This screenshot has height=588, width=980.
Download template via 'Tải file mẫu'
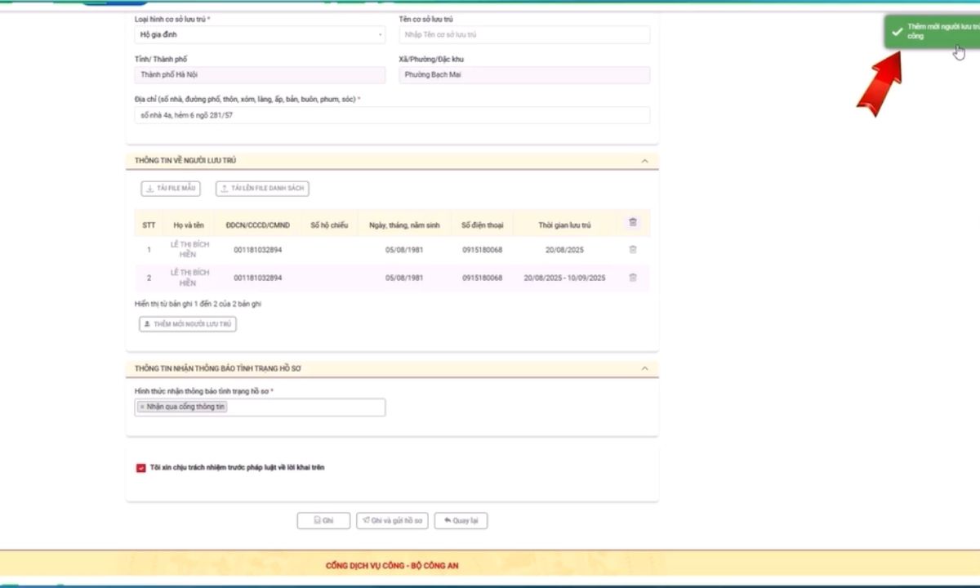tap(171, 189)
